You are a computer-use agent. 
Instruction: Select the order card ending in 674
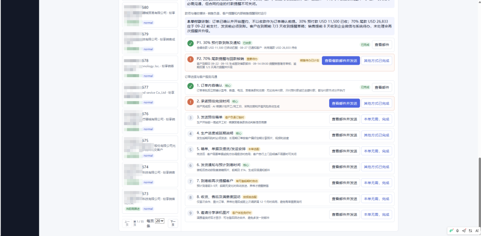[150, 174]
